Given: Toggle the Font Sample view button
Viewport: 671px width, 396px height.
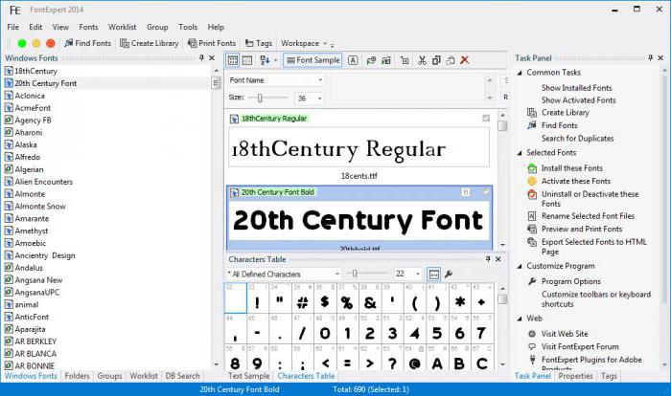Looking at the screenshot, I should (x=312, y=60).
